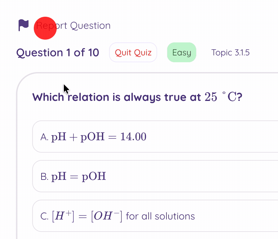Click the 14.00 value in option A
The height and width of the screenshot is (239, 278).
[133, 137]
